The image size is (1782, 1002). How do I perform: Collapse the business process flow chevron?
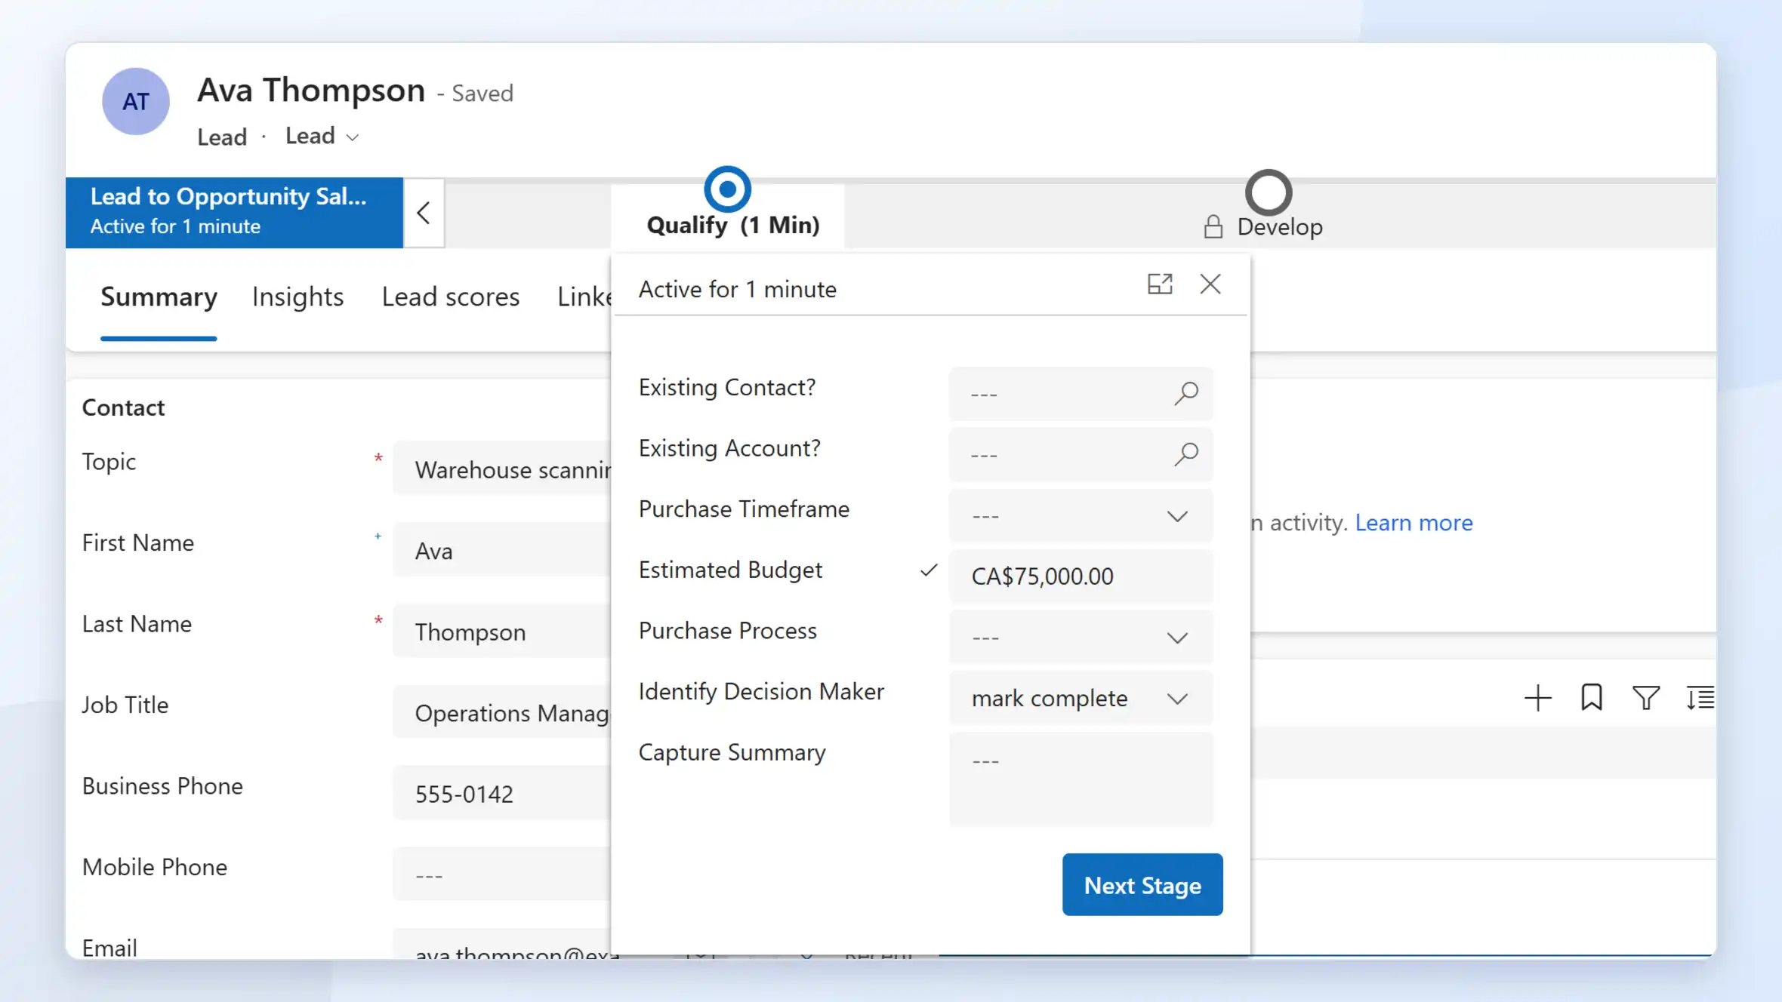coord(424,213)
